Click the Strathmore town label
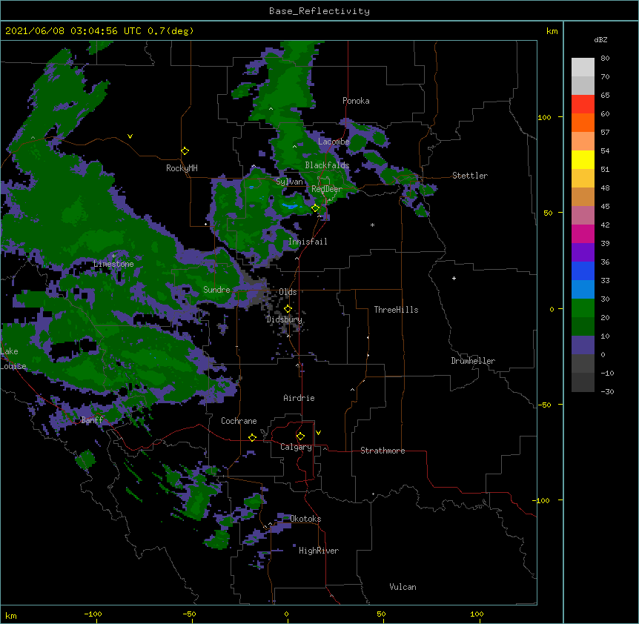This screenshot has width=639, height=624. click(x=383, y=451)
